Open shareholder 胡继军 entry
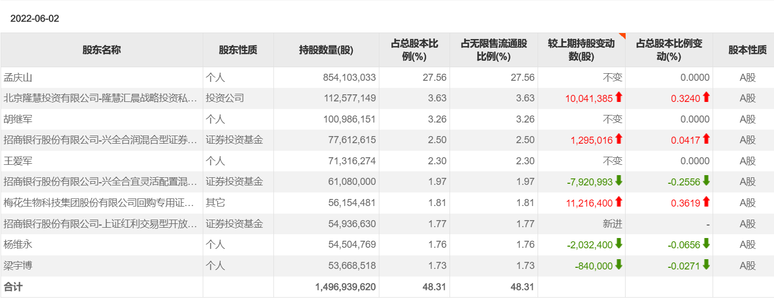774x302 pixels. click(x=18, y=119)
